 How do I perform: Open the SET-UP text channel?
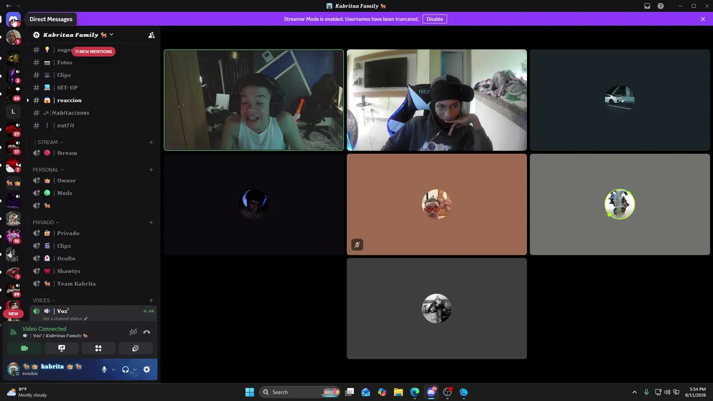pos(93,87)
